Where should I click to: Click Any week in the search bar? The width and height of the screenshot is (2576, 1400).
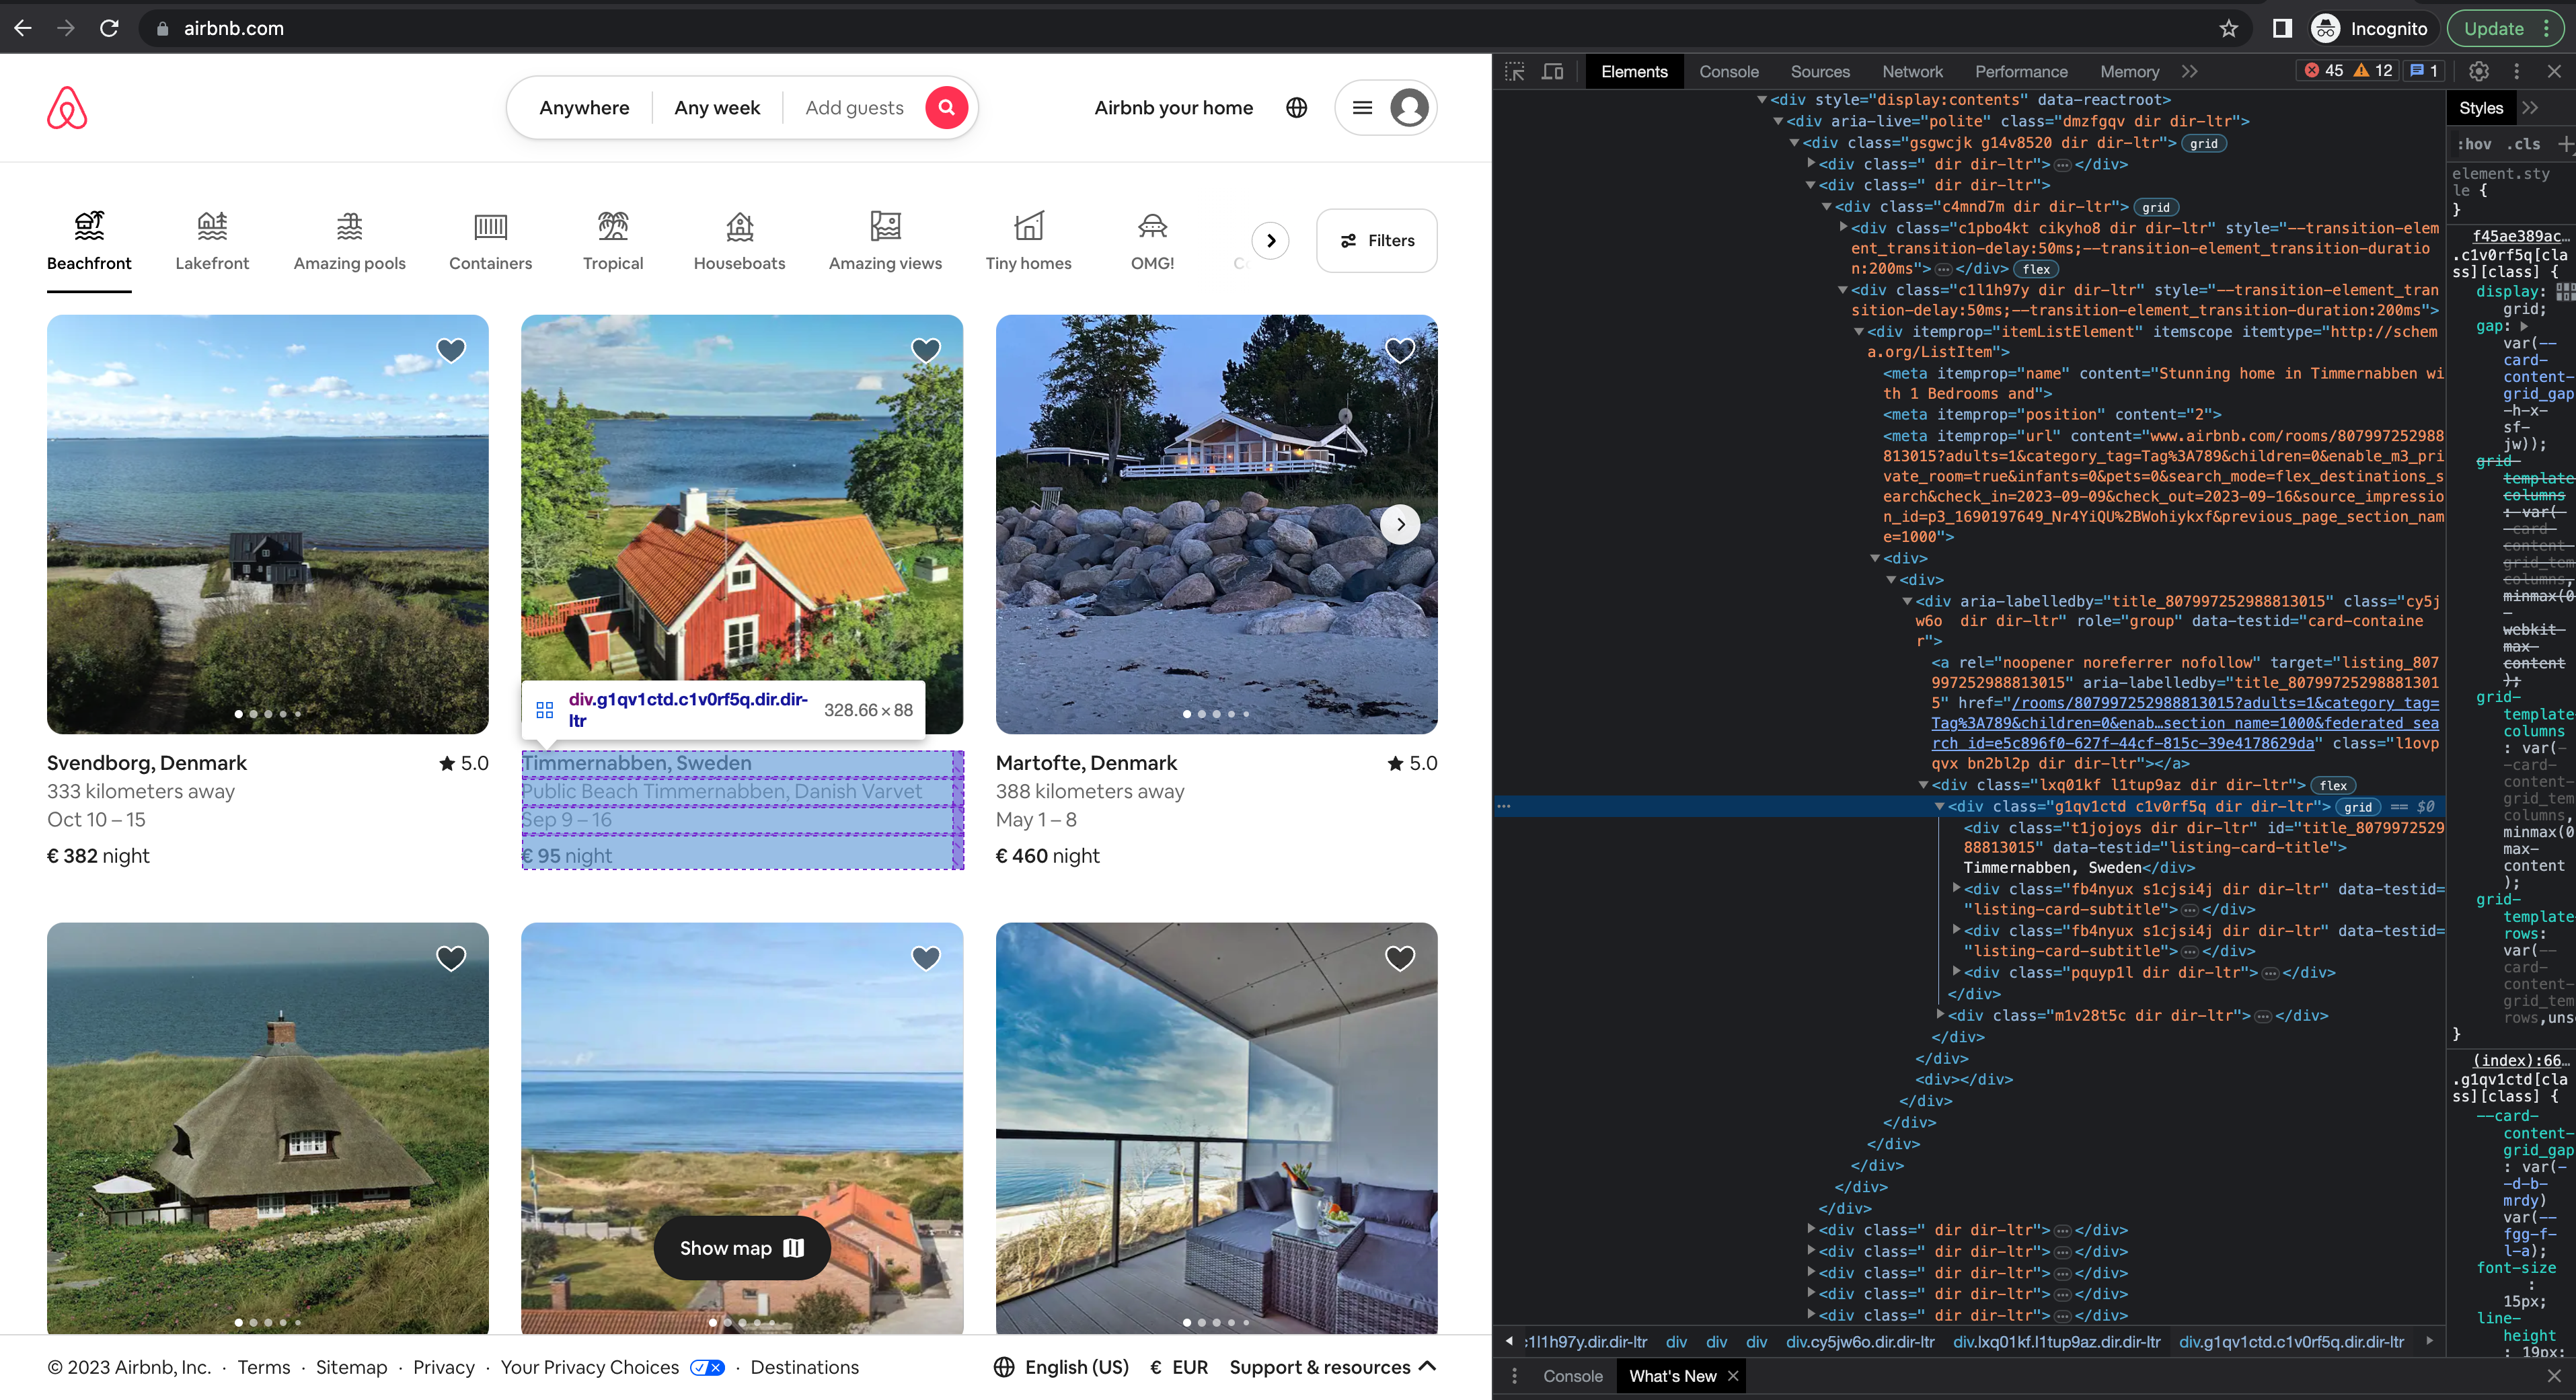click(717, 108)
